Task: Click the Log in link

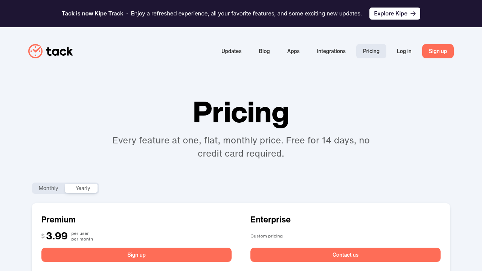Action: coord(404,51)
